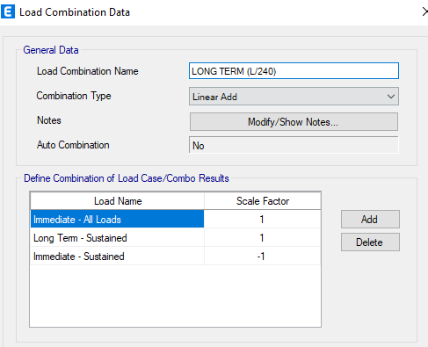Viewport: 428px width, 347px height.
Task: Open Modify/Show Notes button
Action: [x=294, y=122]
